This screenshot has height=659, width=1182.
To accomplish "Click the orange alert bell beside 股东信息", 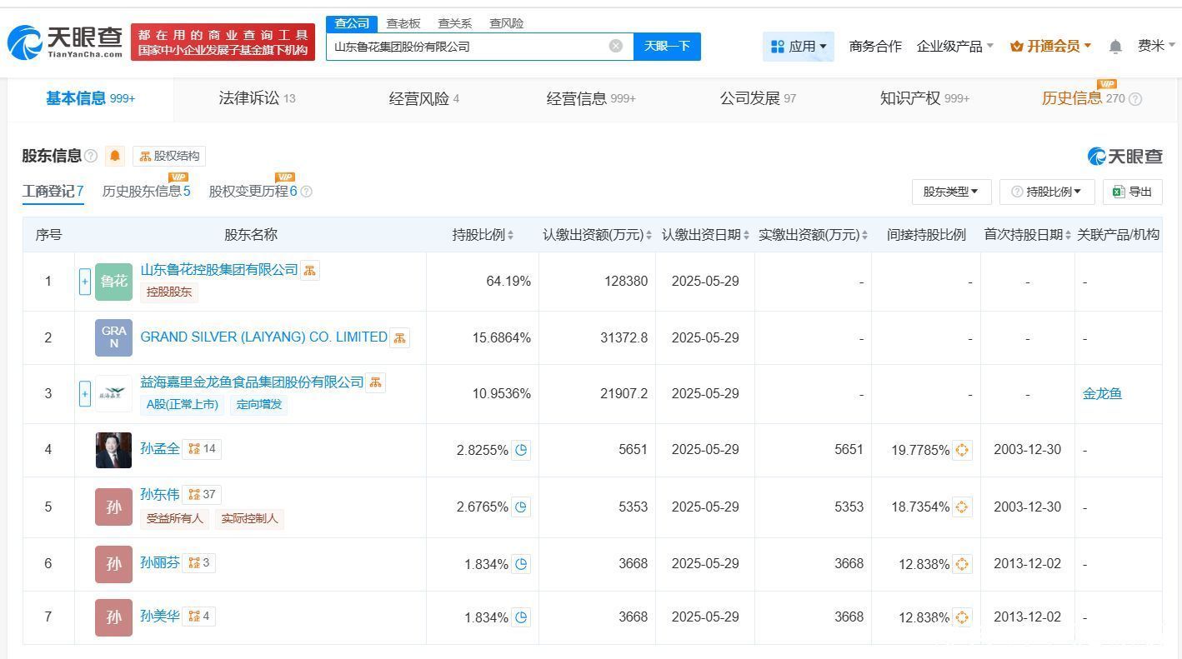I will pos(115,156).
